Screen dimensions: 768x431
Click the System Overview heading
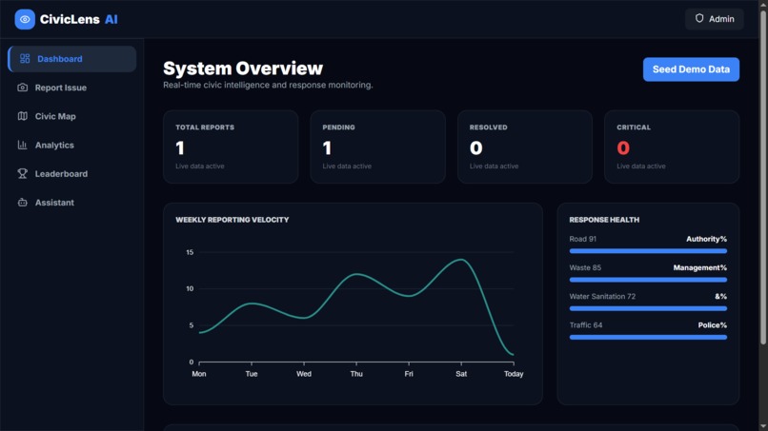coord(243,69)
